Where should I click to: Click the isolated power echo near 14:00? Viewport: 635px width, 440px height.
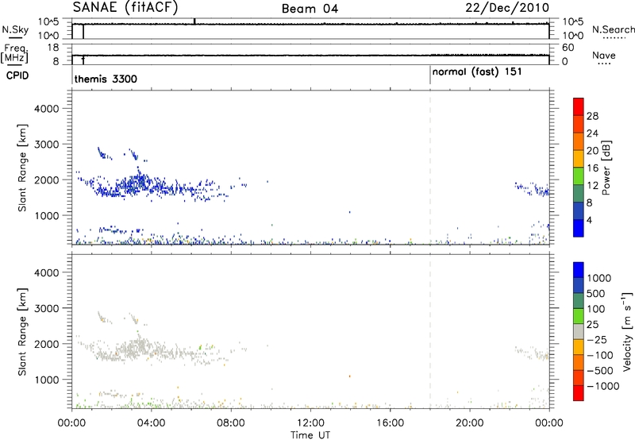(349, 212)
